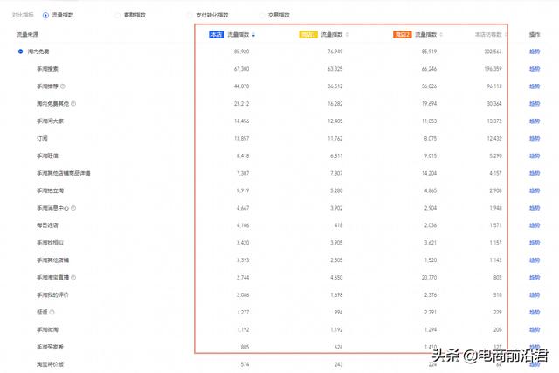
Task: Click help icon next to 手淘推荐
Action: click(63, 86)
